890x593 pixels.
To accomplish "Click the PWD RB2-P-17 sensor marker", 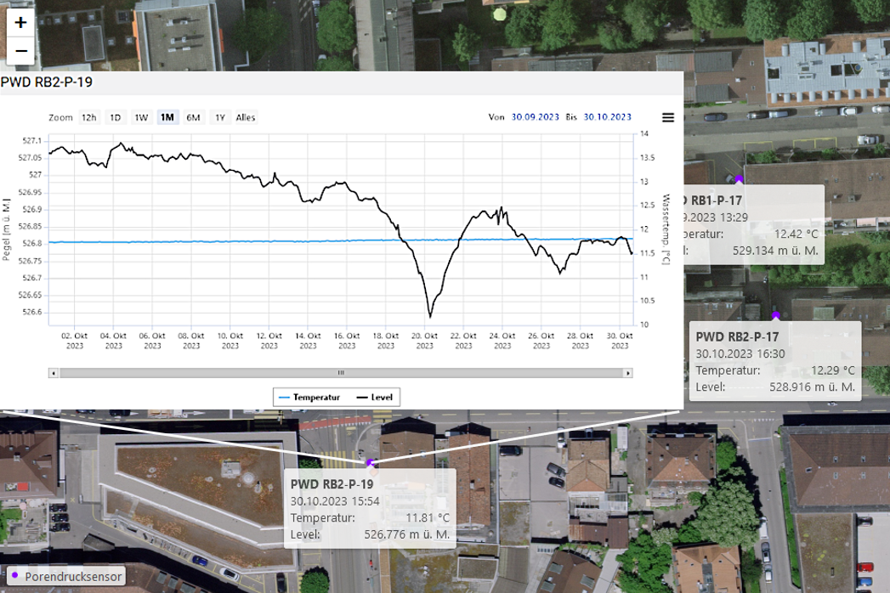I will (775, 316).
